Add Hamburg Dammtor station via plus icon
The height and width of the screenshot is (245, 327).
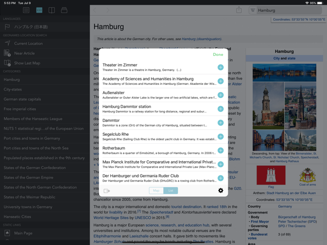pyautogui.click(x=220, y=109)
